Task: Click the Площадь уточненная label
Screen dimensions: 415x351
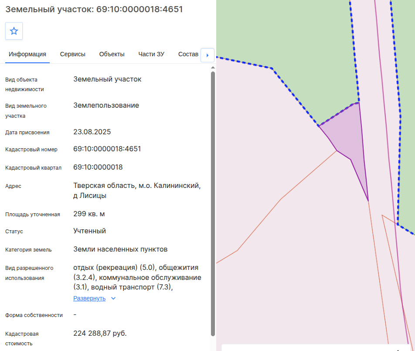Action: [x=33, y=215]
